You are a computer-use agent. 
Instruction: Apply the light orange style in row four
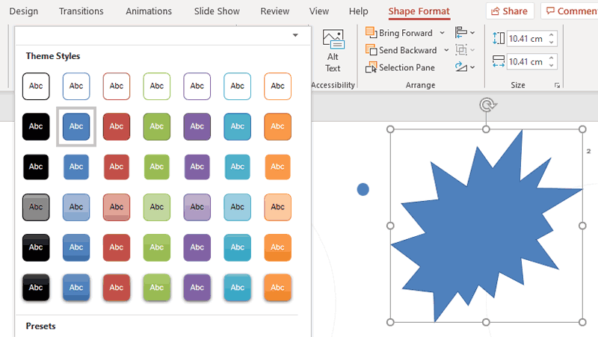(x=277, y=208)
